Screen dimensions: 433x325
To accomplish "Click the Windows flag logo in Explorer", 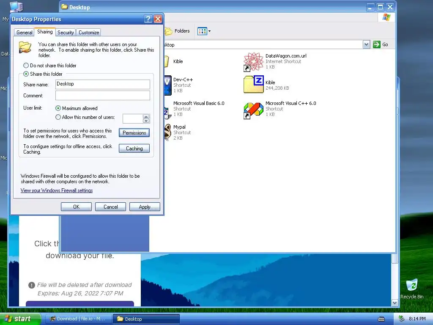I will 386,17.
